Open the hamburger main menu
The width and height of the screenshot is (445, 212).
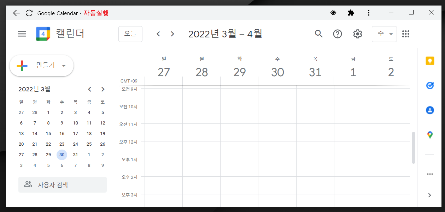pyautogui.click(x=22, y=34)
